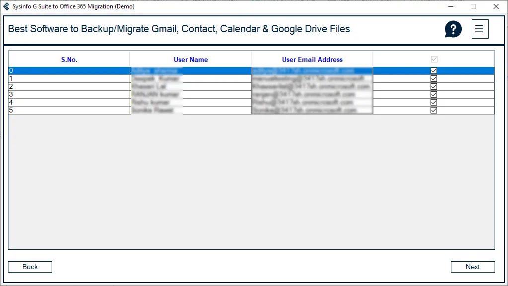
Task: Uncheck the checkbox for row 5
Action: [434, 111]
